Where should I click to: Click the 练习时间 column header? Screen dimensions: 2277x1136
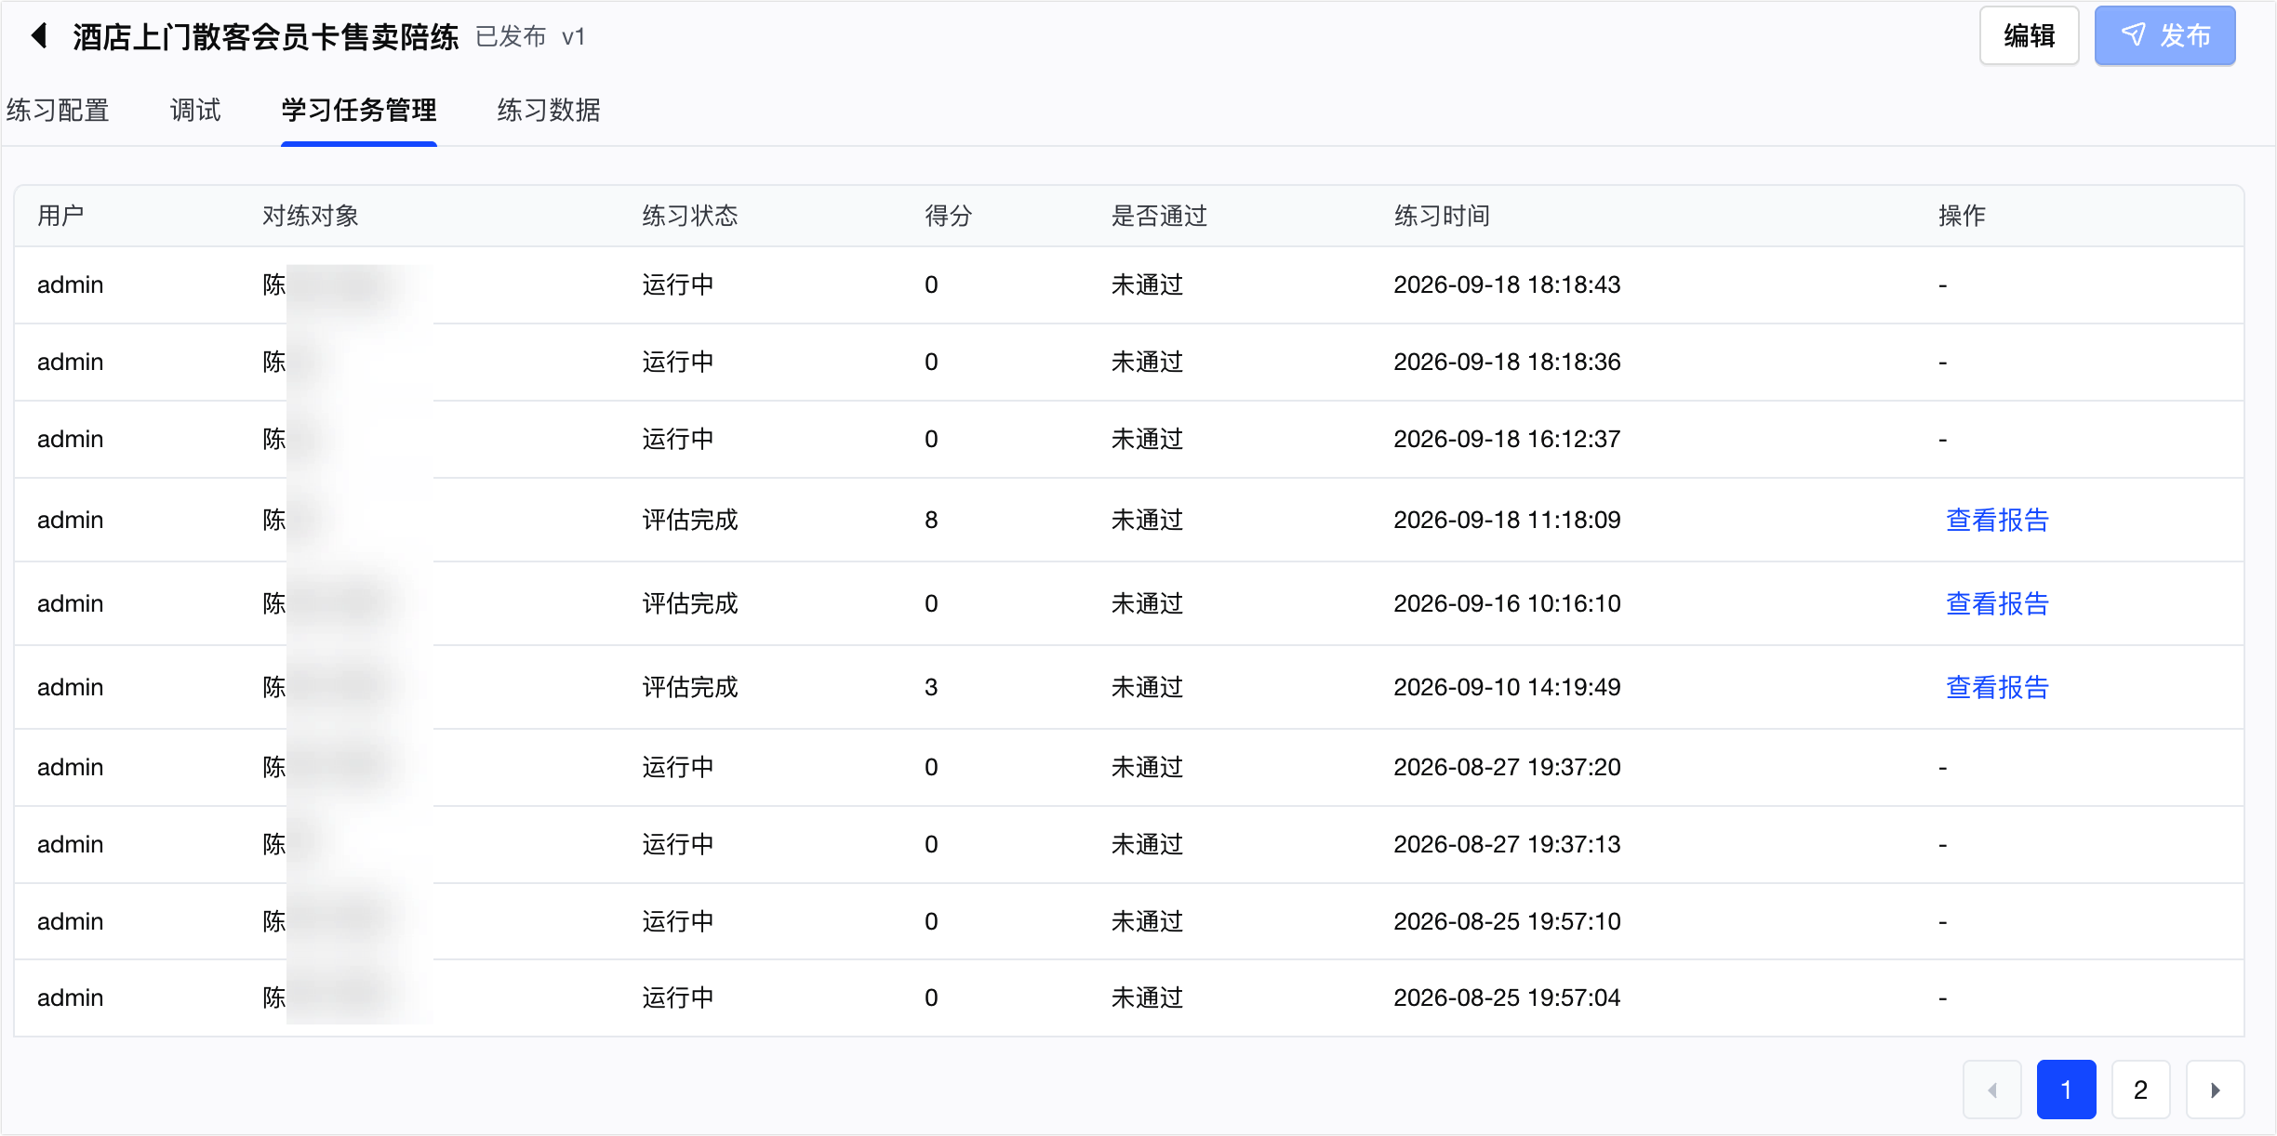click(1443, 216)
